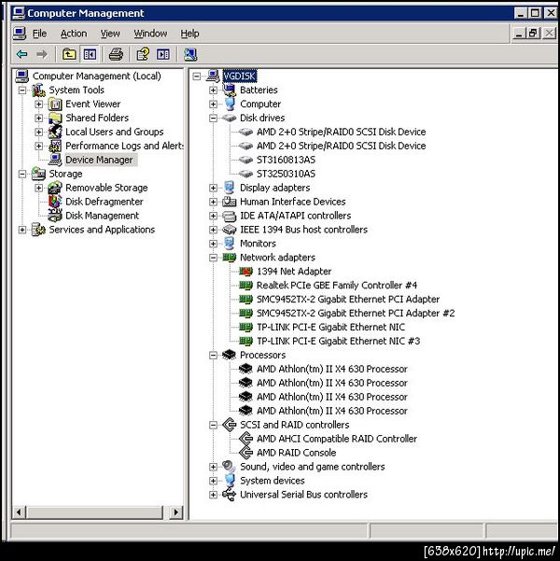Click the Display adapters category icon
Viewport: 560px width, 561px height.
229,188
